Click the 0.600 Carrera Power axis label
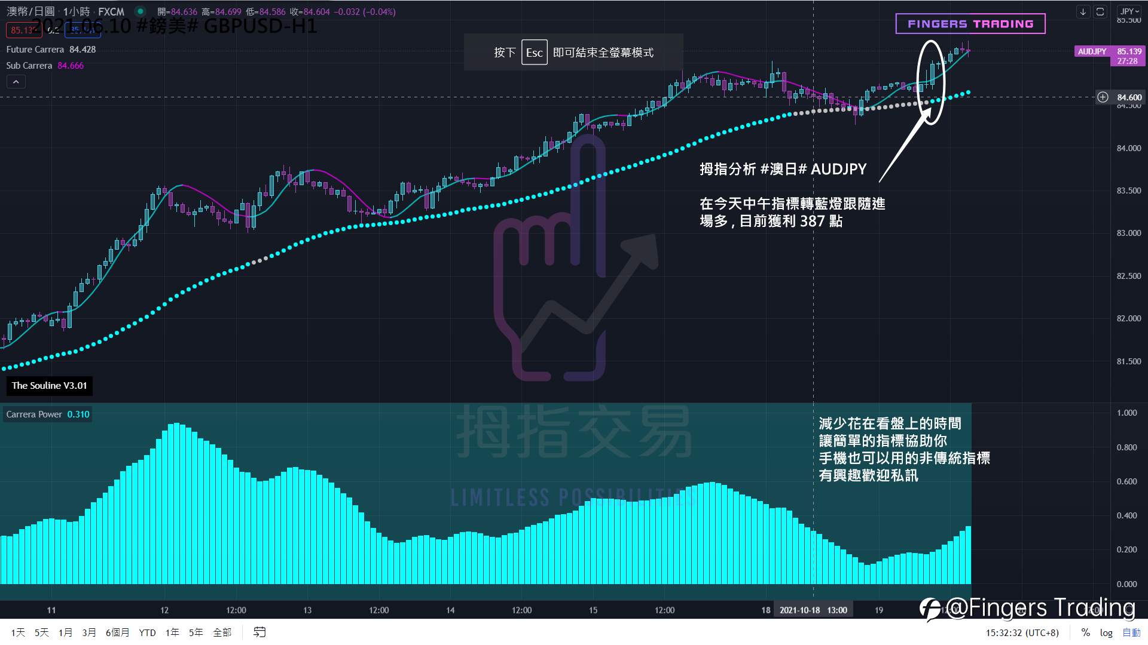This screenshot has height=645, width=1148. (1126, 481)
